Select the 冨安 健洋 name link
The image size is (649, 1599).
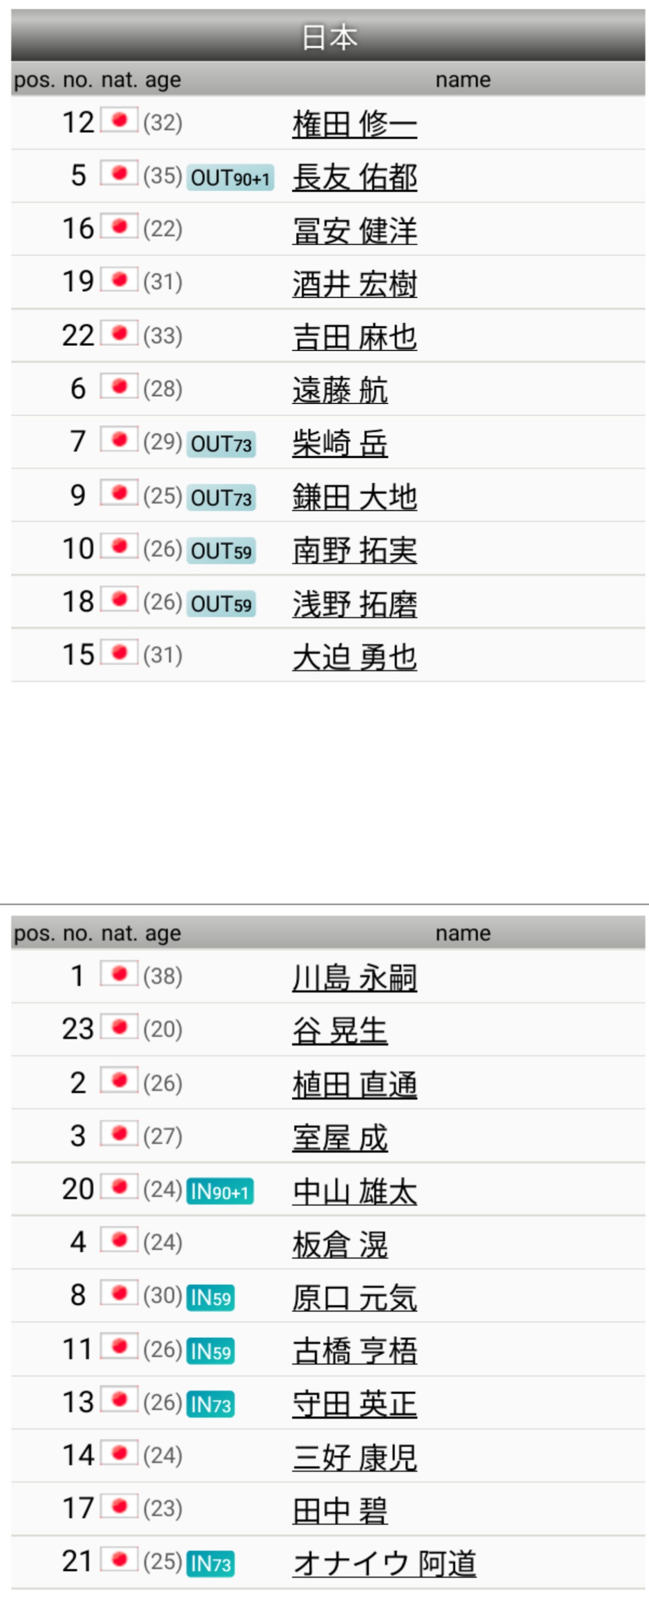(x=354, y=230)
